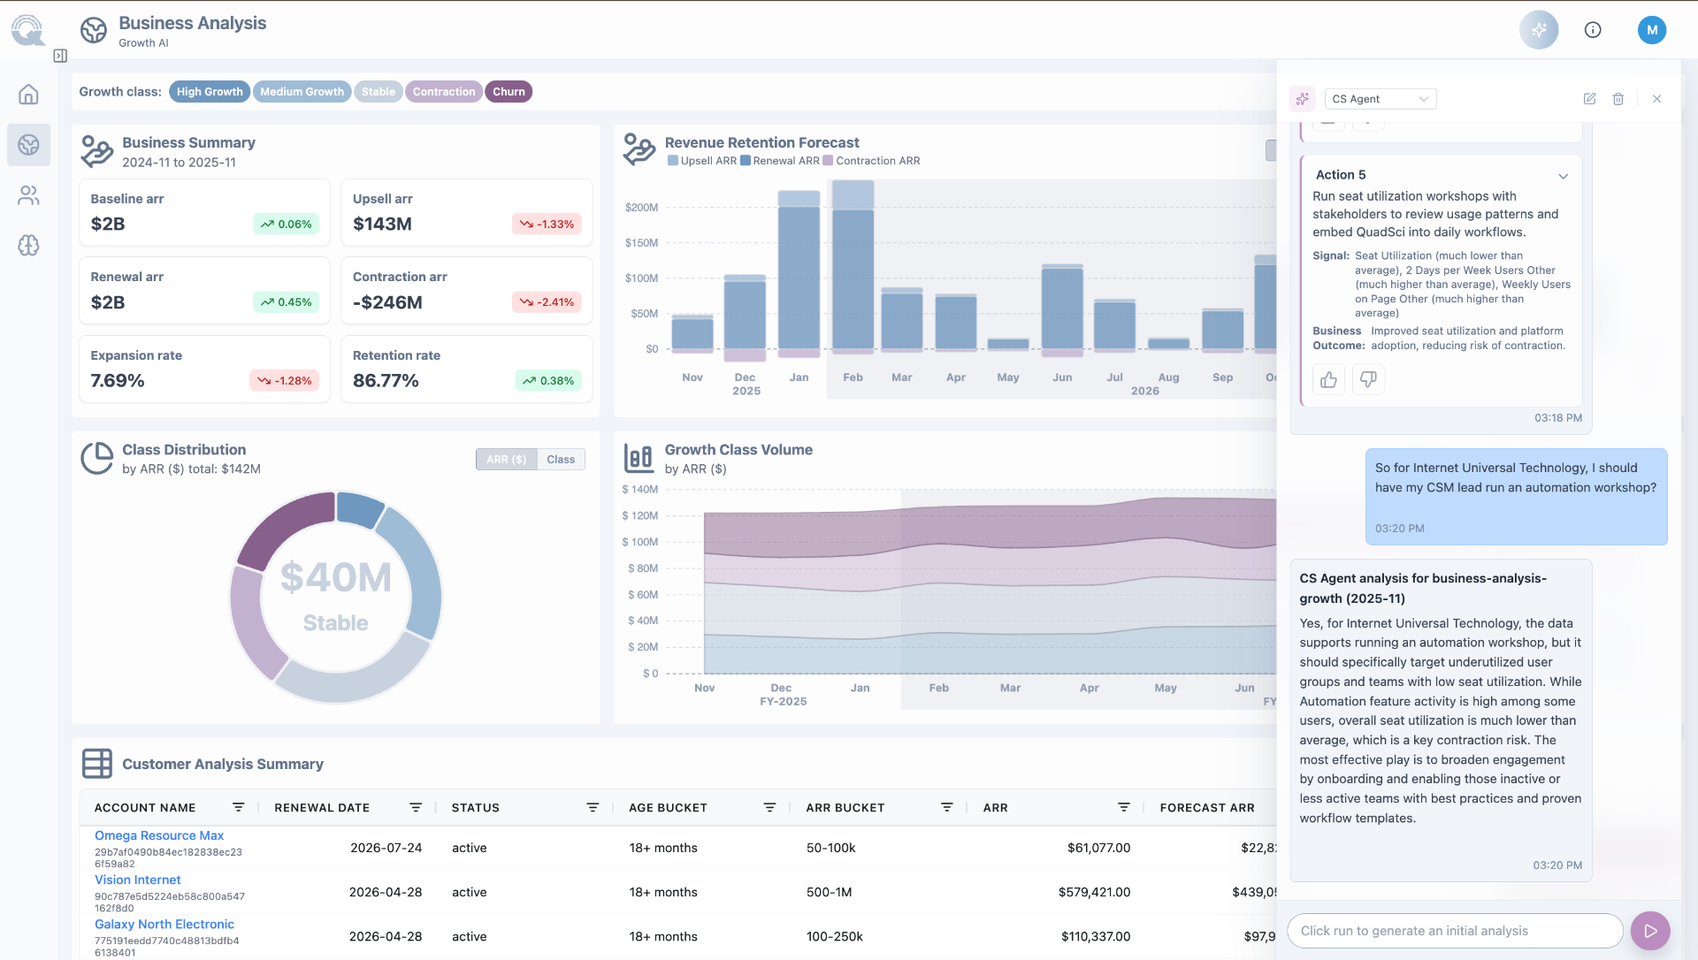This screenshot has width=1698, height=960.
Task: Click the edit new chat pencil icon
Action: 1589,99
